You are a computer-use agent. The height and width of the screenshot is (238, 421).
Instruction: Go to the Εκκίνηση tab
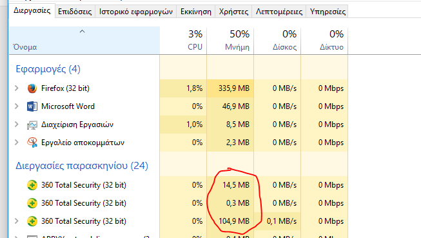click(x=196, y=12)
